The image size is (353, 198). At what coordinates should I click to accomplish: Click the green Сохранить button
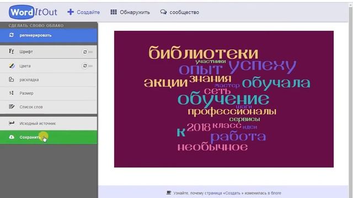coord(49,137)
